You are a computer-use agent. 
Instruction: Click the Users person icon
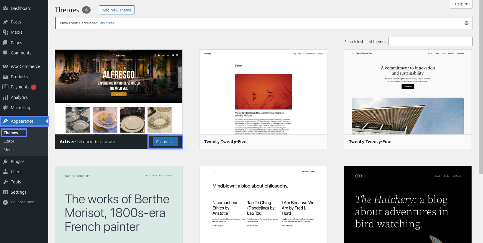(x=5, y=172)
